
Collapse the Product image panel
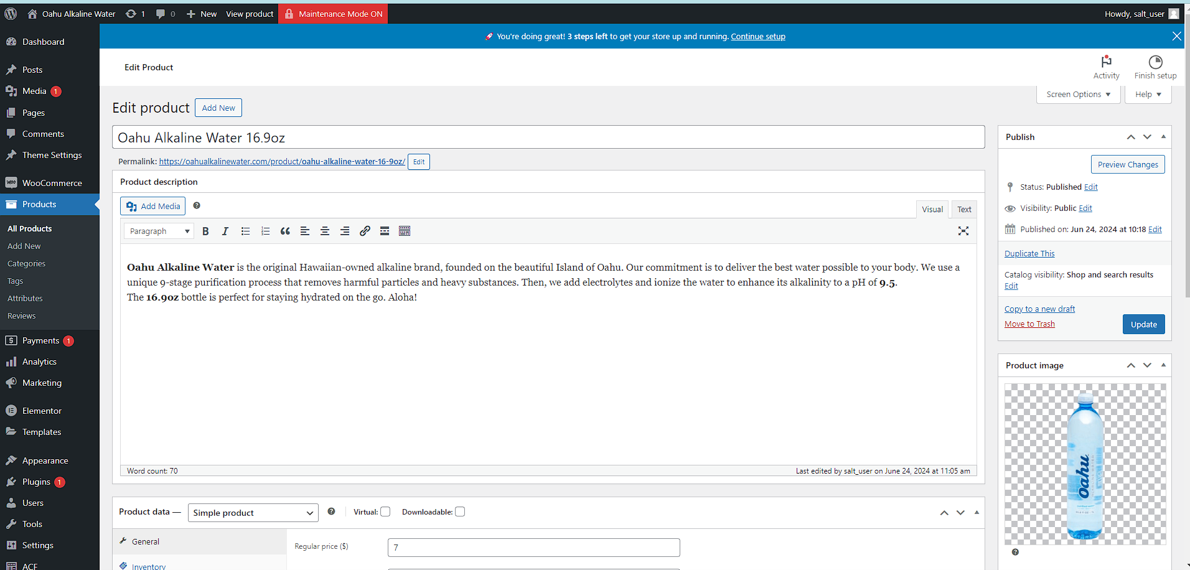pos(1163,365)
